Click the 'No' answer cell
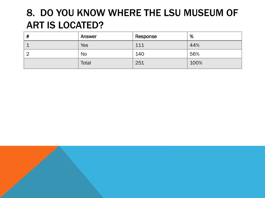 (x=106, y=54)
